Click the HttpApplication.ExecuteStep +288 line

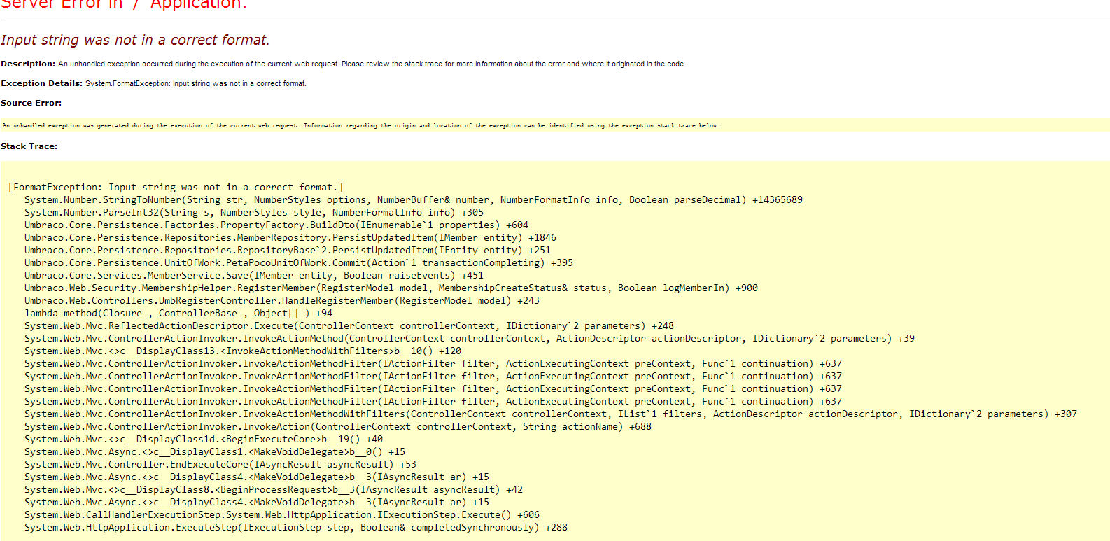[296, 527]
